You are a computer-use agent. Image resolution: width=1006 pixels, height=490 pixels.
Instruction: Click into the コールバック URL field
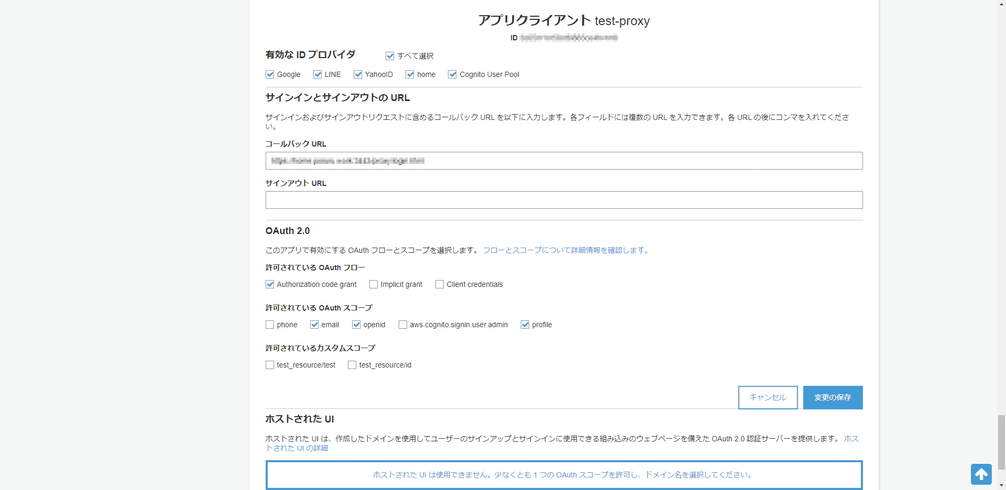(564, 161)
